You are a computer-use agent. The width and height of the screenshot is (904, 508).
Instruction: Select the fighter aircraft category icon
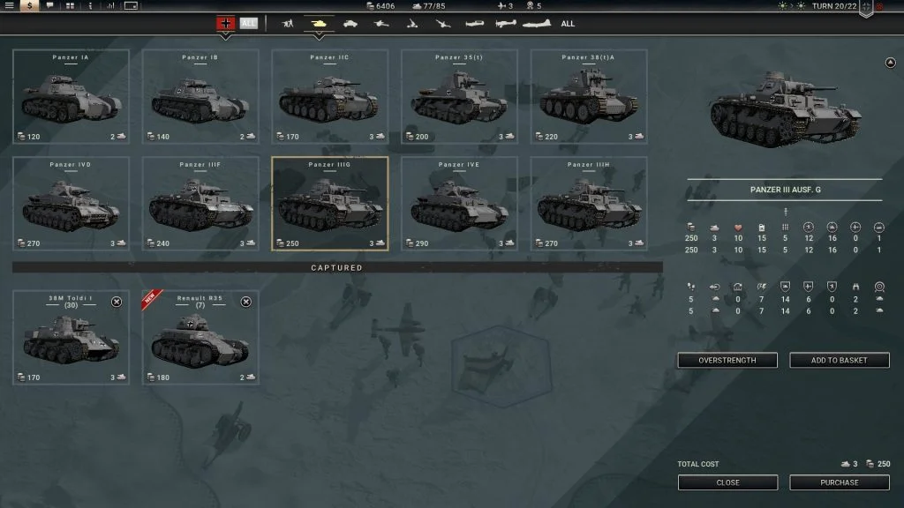point(474,24)
